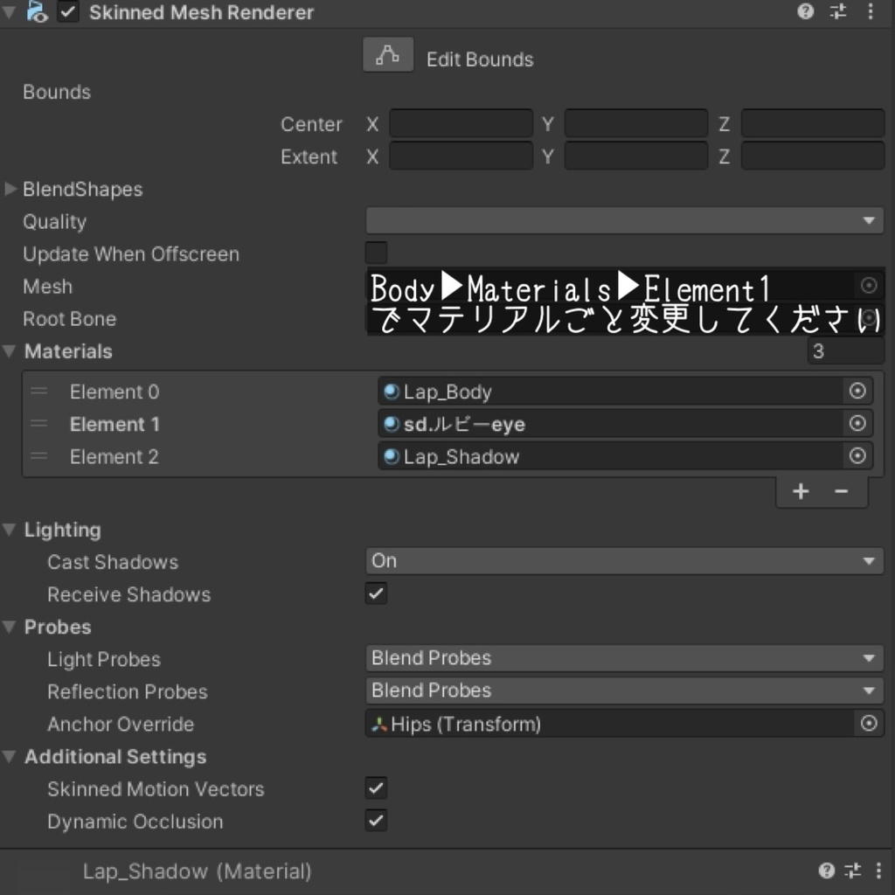Disable the Skinned Mesh Renderer checkbox

coord(68,12)
